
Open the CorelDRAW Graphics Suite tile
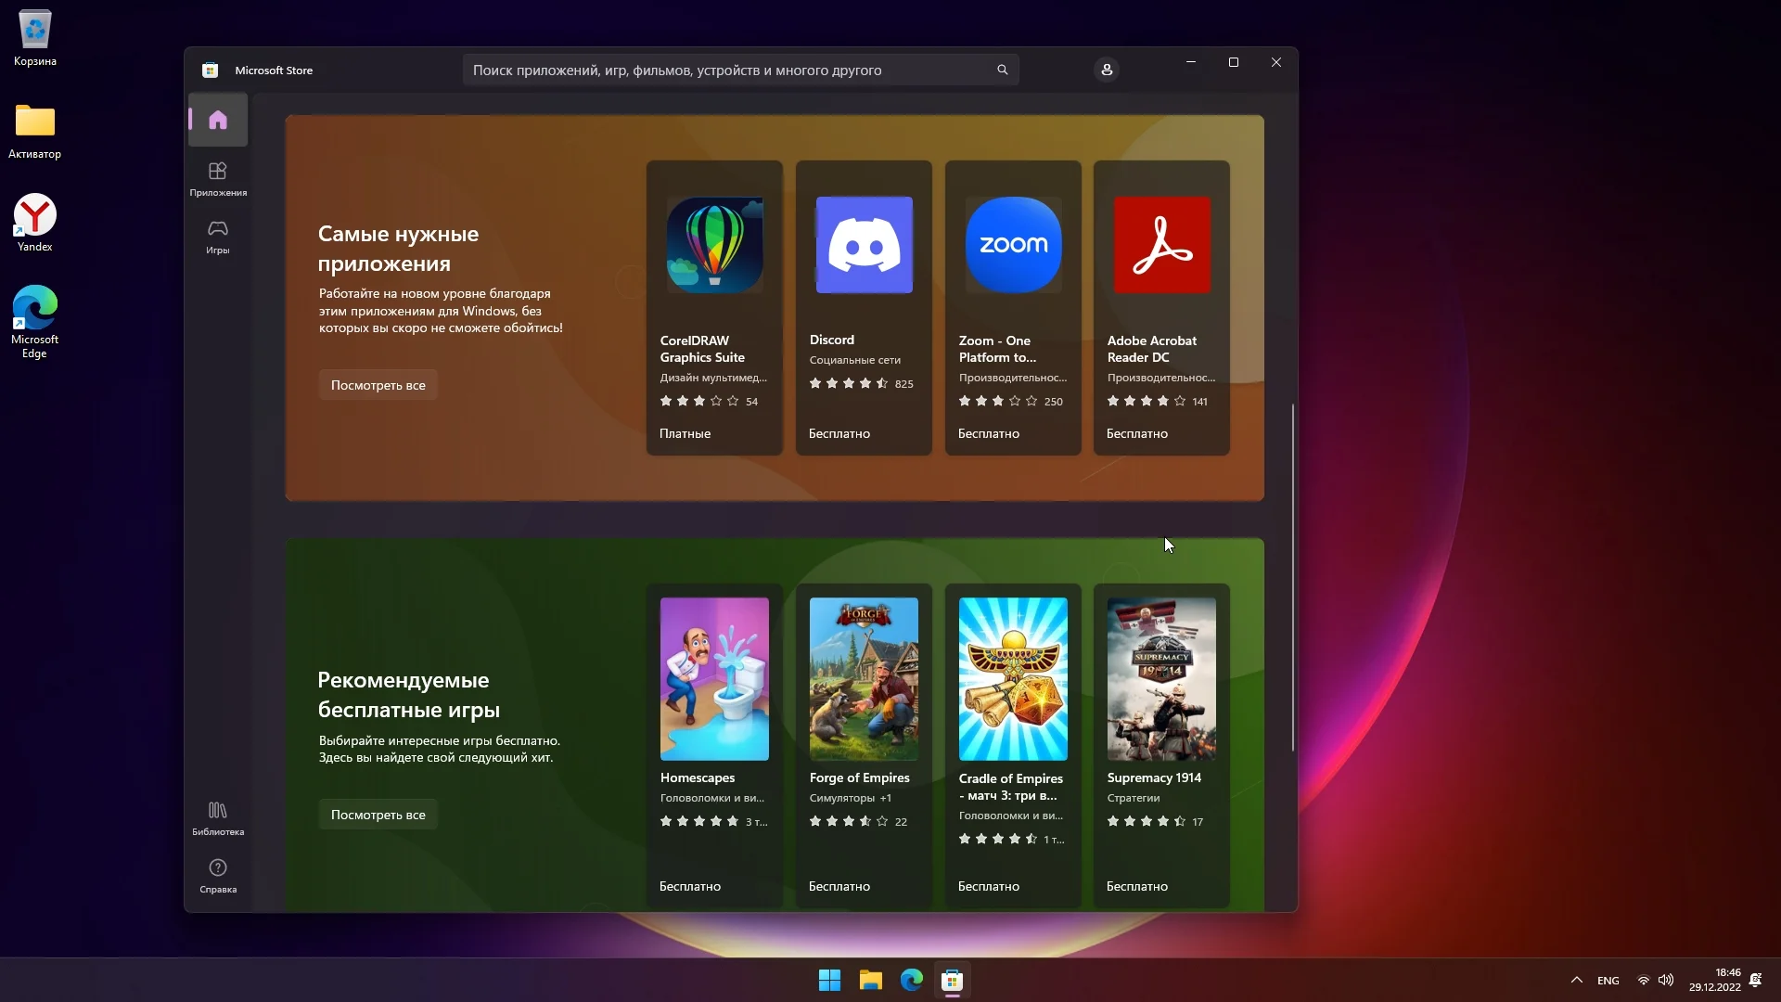[x=714, y=307]
